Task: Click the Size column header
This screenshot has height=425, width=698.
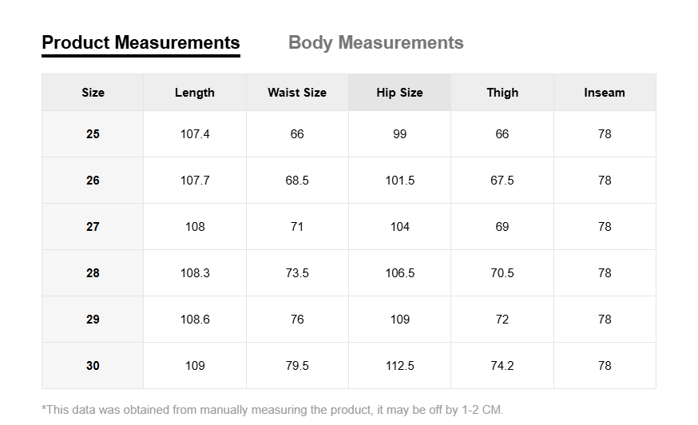Action: coord(93,92)
